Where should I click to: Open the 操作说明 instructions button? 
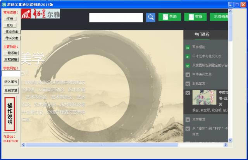(10, 114)
